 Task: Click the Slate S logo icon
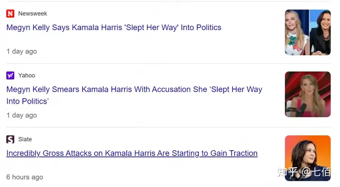click(x=10, y=139)
